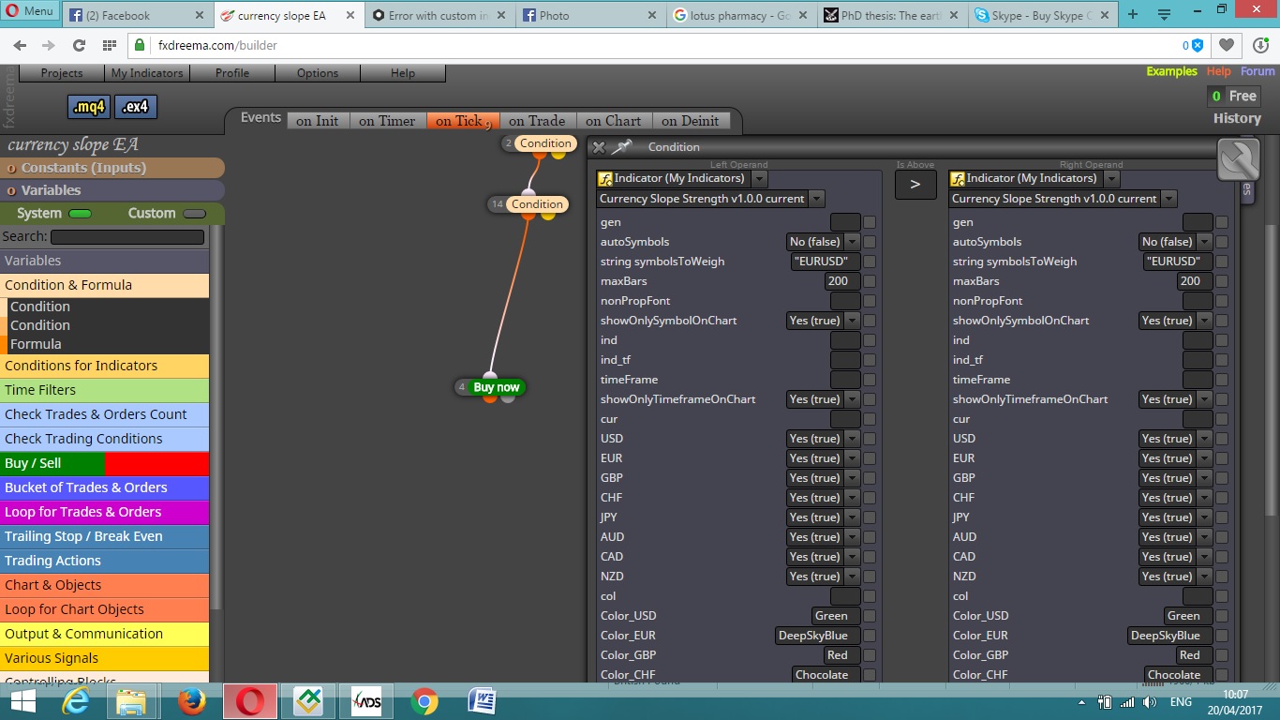Tick the checkbox beside left Color_USD

click(x=870, y=616)
